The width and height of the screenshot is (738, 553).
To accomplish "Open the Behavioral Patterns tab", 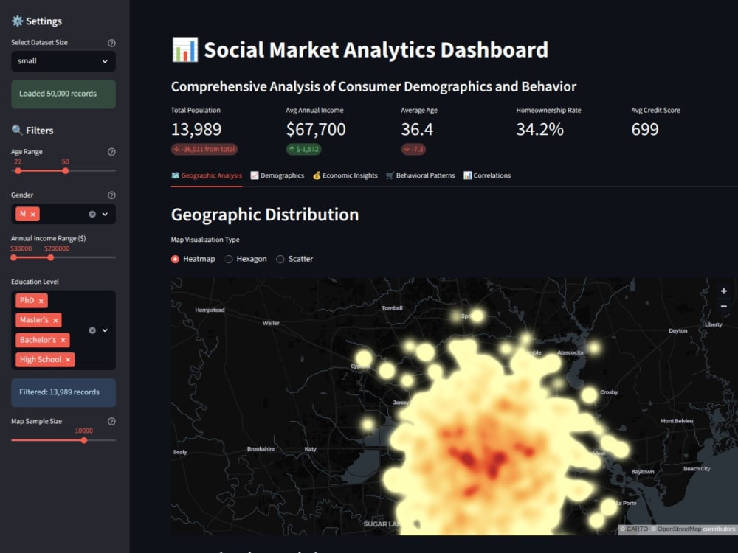I will (421, 176).
